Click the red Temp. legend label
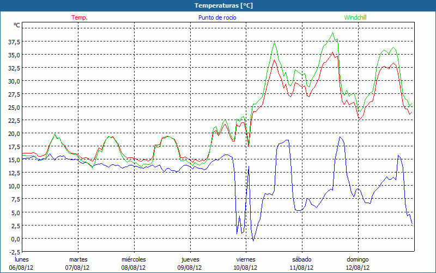The width and height of the screenshot is (436, 273). coord(80,17)
